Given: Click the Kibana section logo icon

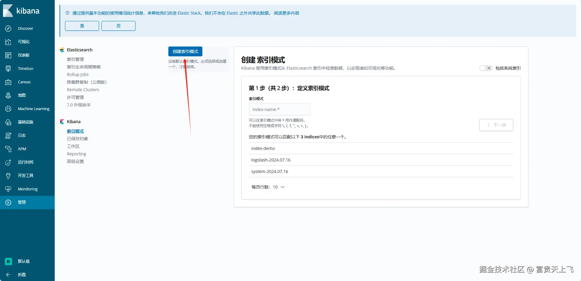Looking at the screenshot, I should [x=62, y=122].
